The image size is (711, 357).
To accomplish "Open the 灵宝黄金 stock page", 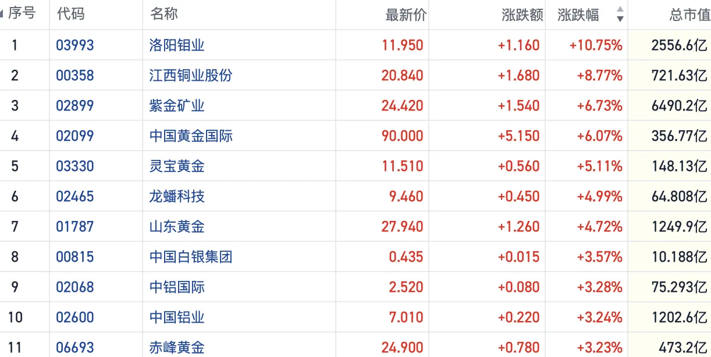I will coord(177,166).
